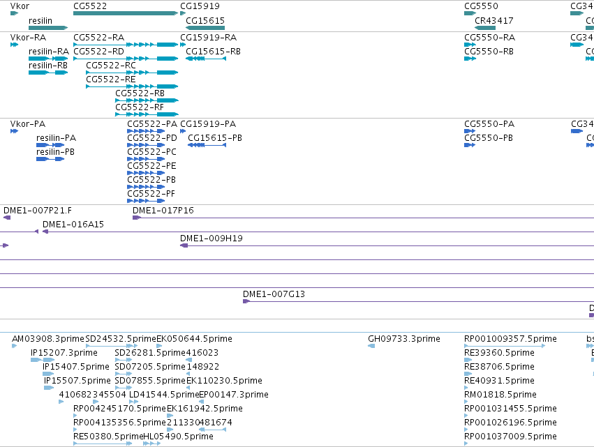Screen dimensions: 594x447
Task: Click the EP00147.3prime EST label
Action: tap(234, 395)
